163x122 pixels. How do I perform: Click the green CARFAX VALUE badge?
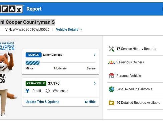(x=36, y=83)
